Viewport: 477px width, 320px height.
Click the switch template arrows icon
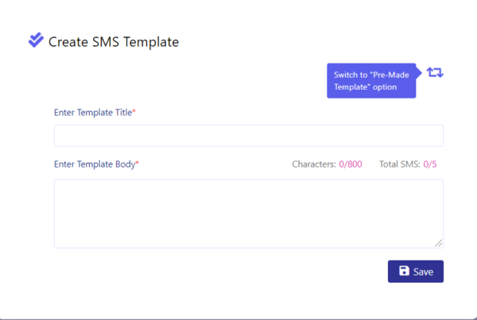click(435, 72)
